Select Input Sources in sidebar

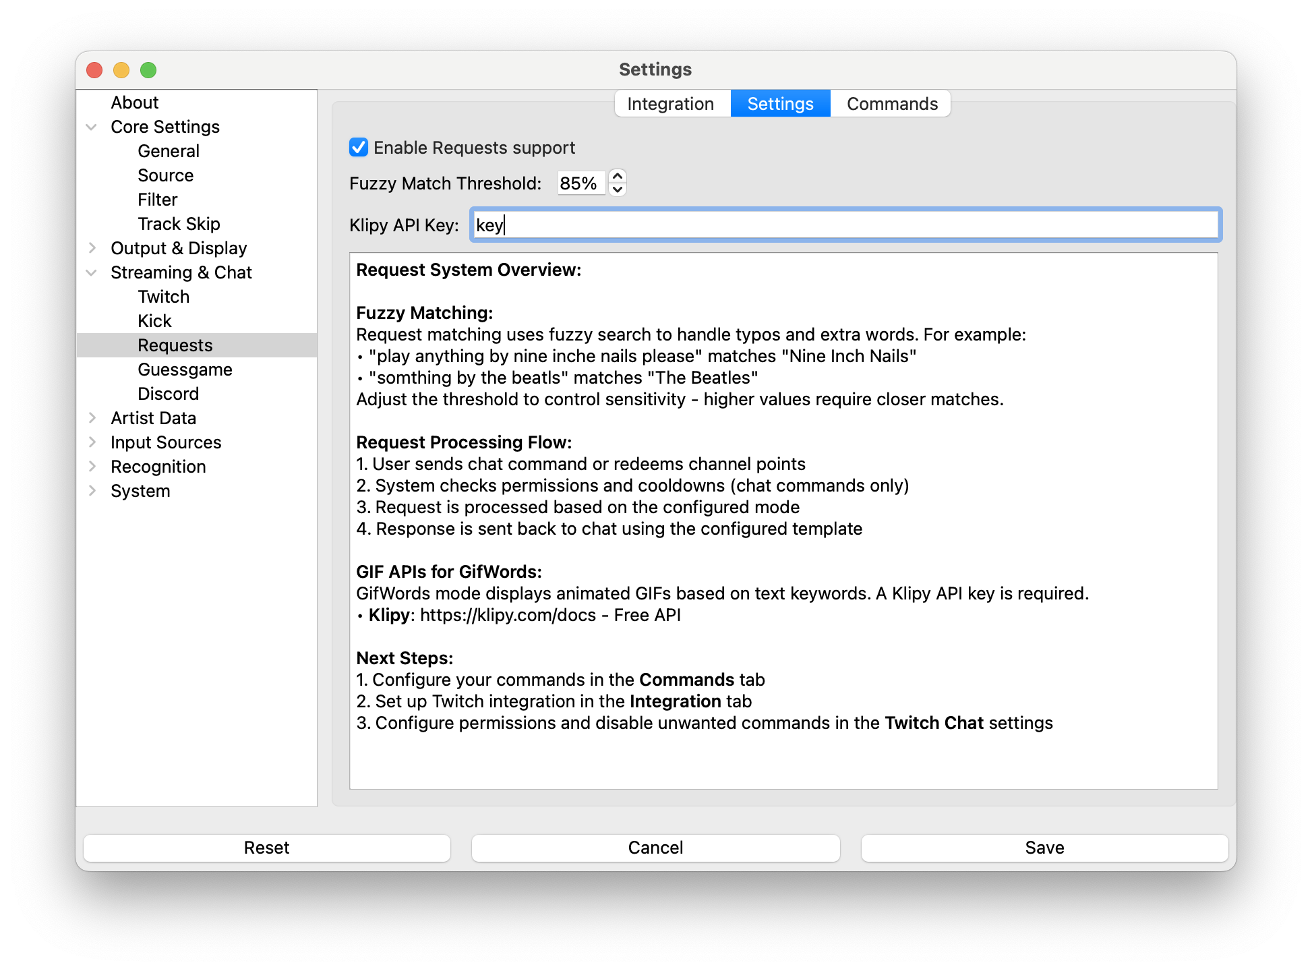tap(166, 442)
